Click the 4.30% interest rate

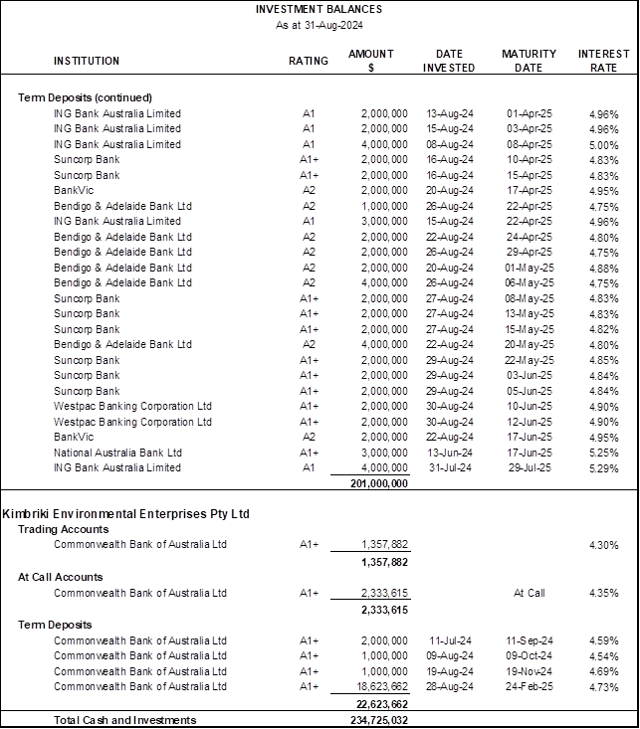(604, 545)
